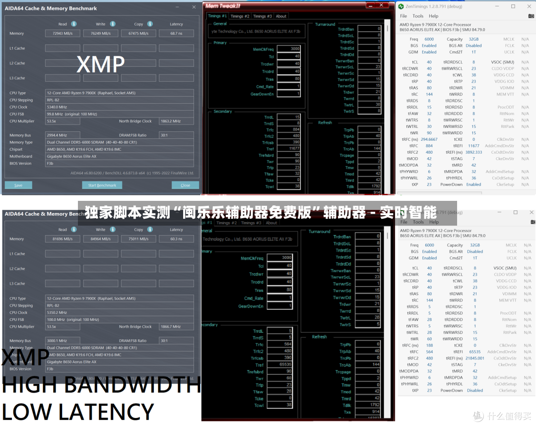Image resolution: width=536 pixels, height=427 pixels.
Task: Click the CPU Clock value 5340.0 MHz
Action: [119, 107]
